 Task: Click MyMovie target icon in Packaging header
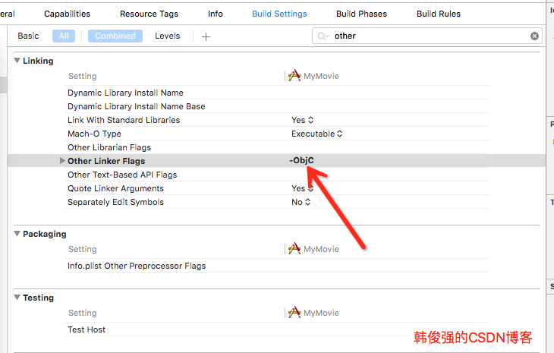click(x=294, y=249)
